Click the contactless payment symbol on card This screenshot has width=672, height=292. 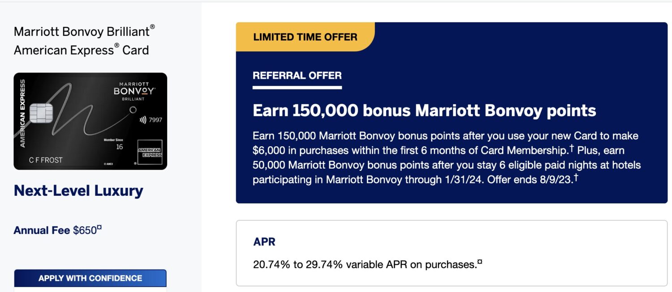pyautogui.click(x=143, y=120)
